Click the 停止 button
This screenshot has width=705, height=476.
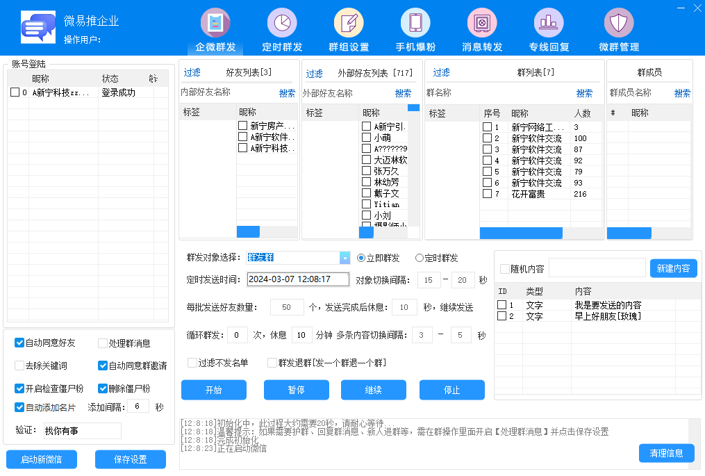(452, 390)
